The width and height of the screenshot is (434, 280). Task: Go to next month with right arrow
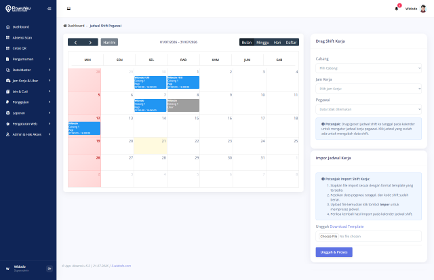point(90,42)
